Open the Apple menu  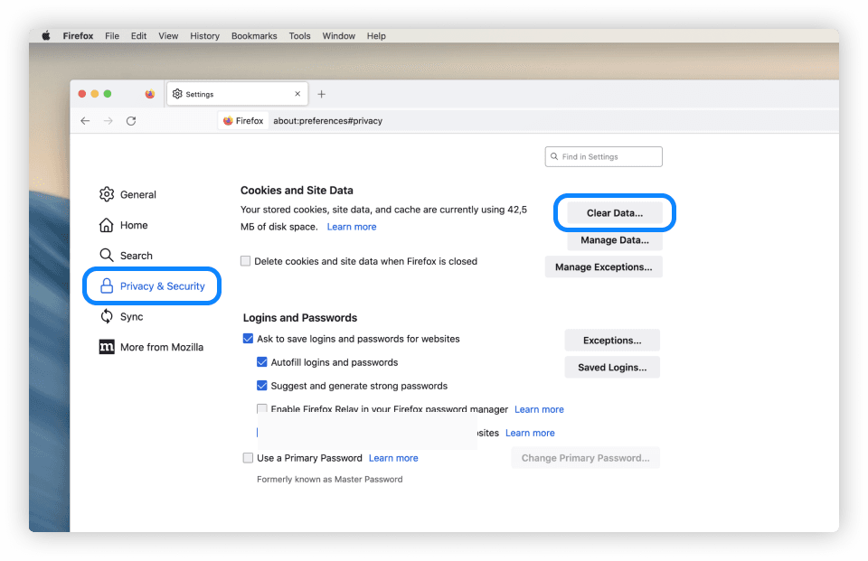45,36
